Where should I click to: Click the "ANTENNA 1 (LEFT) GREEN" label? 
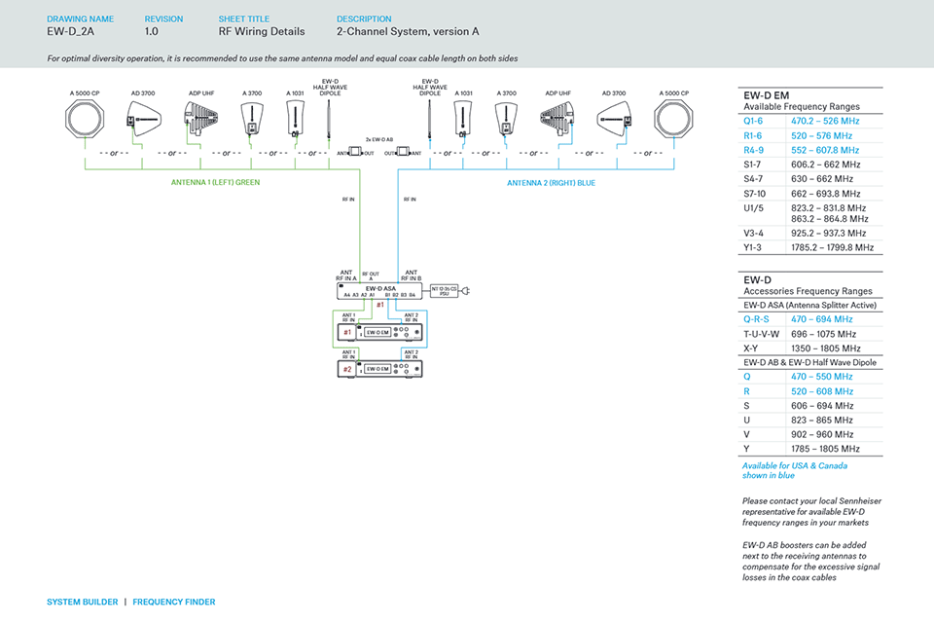pos(216,182)
